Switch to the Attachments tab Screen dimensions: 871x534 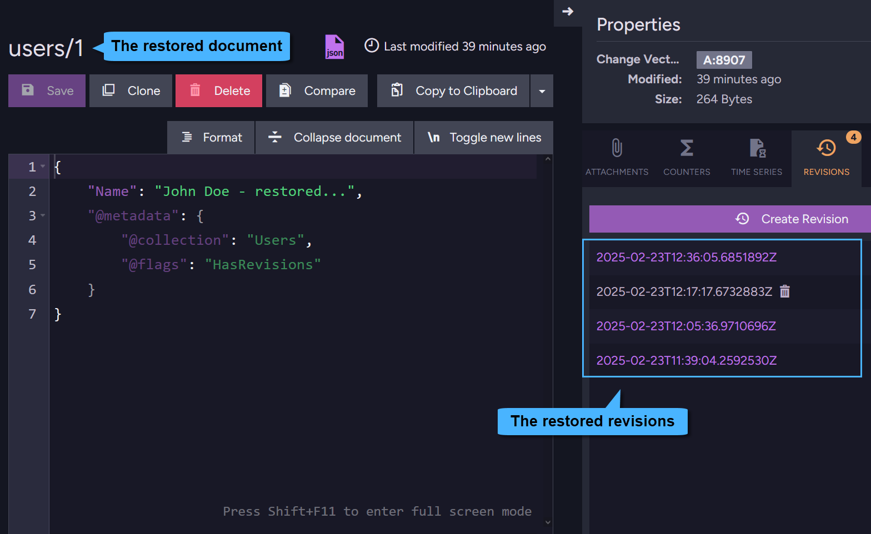pos(617,158)
